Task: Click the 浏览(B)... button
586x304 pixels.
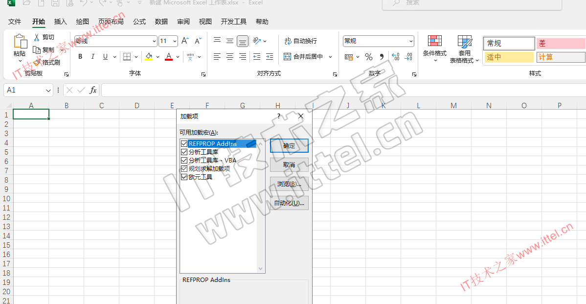Action: pos(289,184)
